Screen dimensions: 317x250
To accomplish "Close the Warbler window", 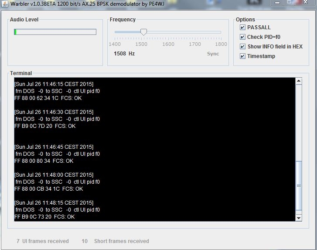I will click(x=305, y=3).
